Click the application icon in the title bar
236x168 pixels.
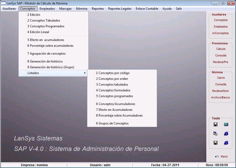click(x=3, y=3)
